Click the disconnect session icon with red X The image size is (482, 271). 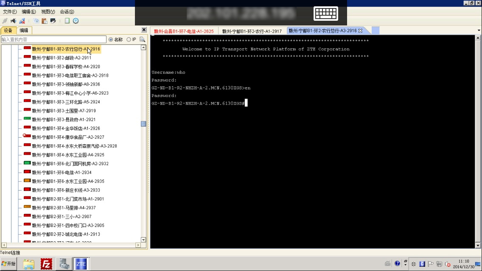[22, 21]
